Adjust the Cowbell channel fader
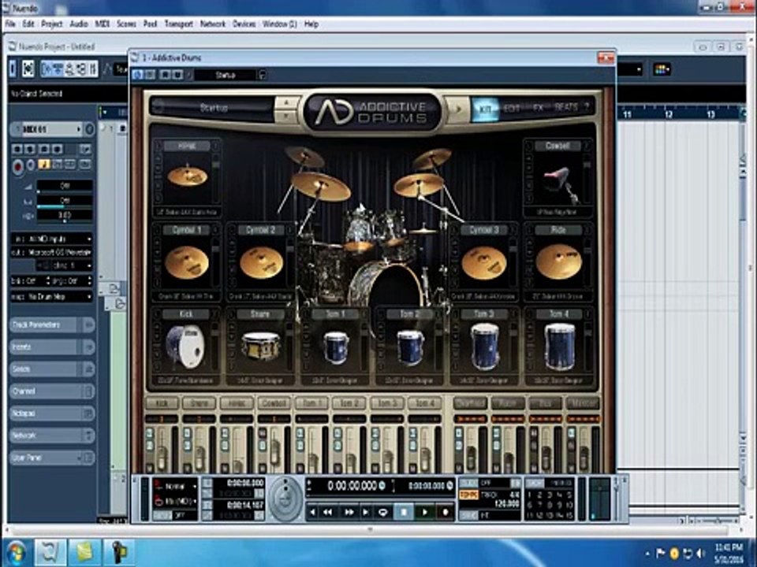 coord(274,452)
